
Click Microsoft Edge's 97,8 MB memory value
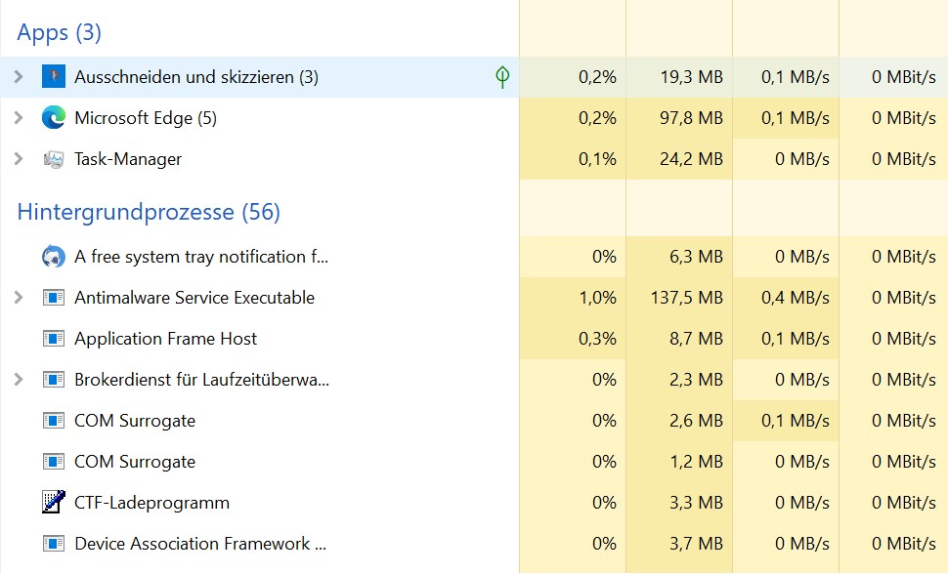pos(690,118)
